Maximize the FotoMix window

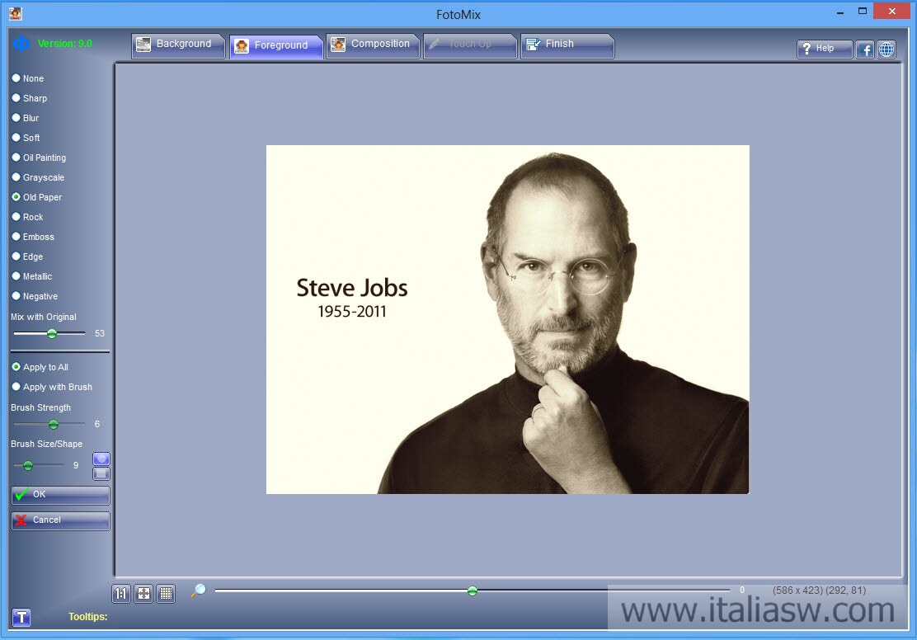[x=862, y=11]
